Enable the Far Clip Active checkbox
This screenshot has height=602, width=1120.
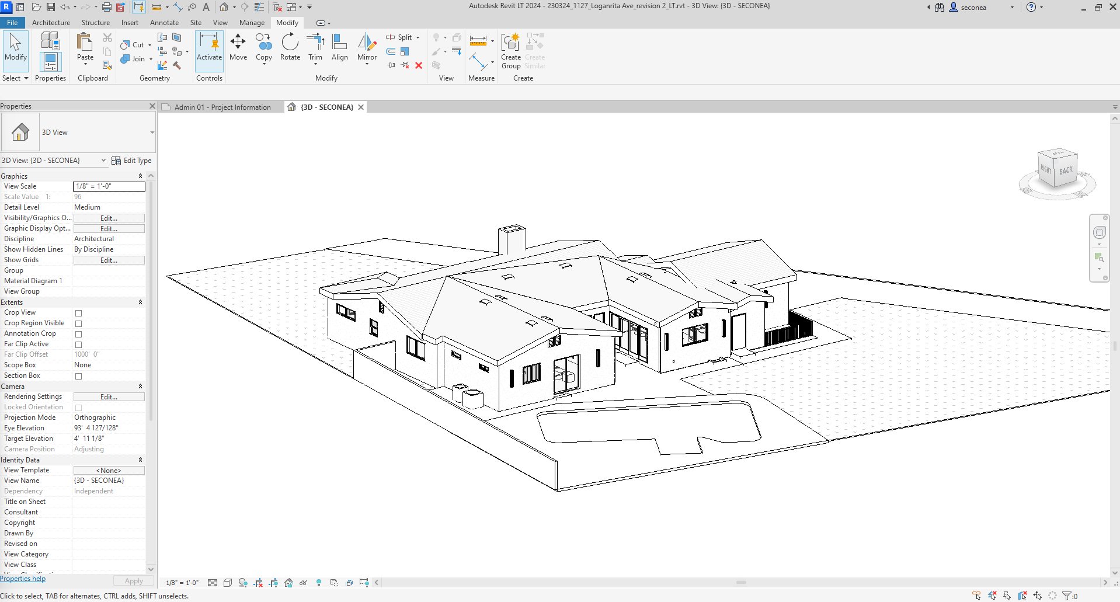79,345
